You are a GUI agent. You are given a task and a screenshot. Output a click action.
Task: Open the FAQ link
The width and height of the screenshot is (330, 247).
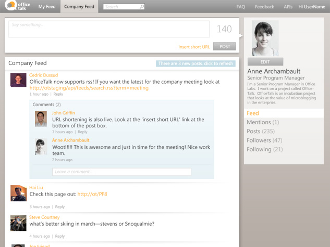pyautogui.click(x=240, y=7)
